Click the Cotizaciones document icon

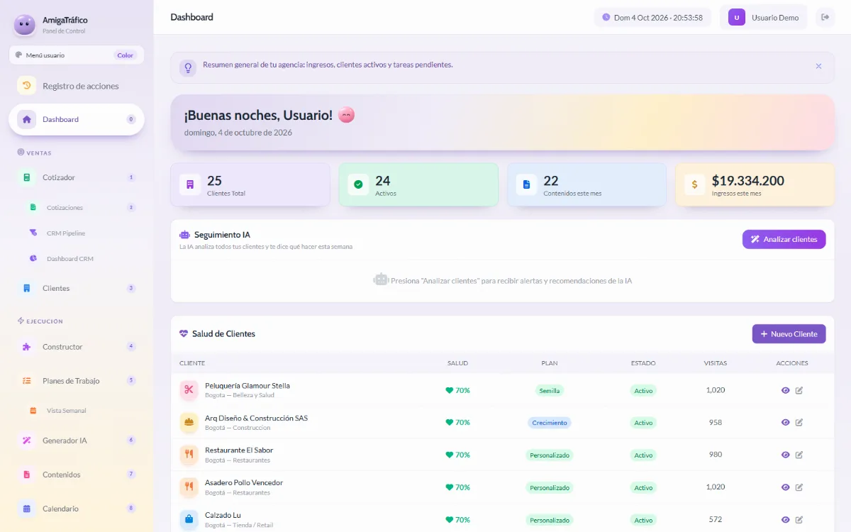(x=33, y=208)
